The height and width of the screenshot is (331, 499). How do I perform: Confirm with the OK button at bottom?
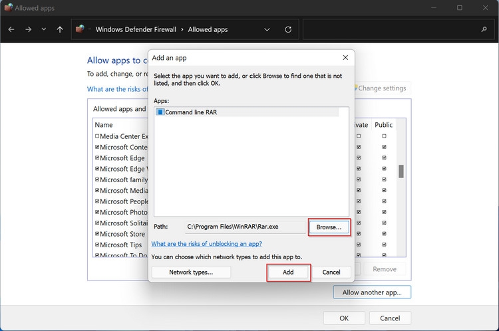pos(344,318)
